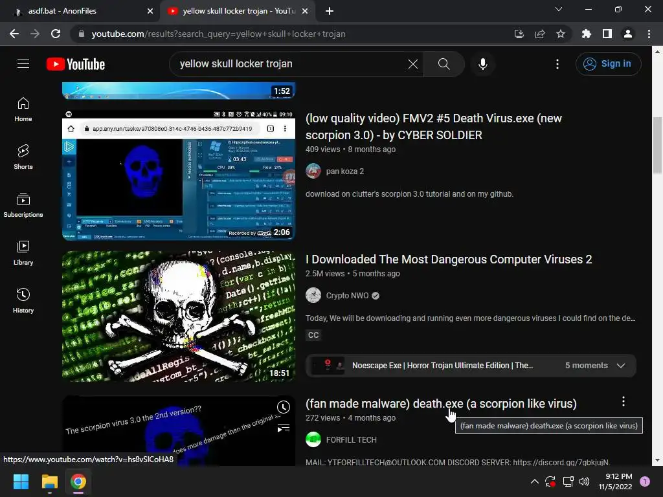Viewport: 663px width, 497px height.
Task: Click the YouTube logo
Action: 76,64
